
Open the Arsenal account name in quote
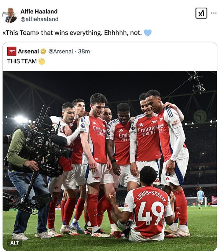click(28, 51)
